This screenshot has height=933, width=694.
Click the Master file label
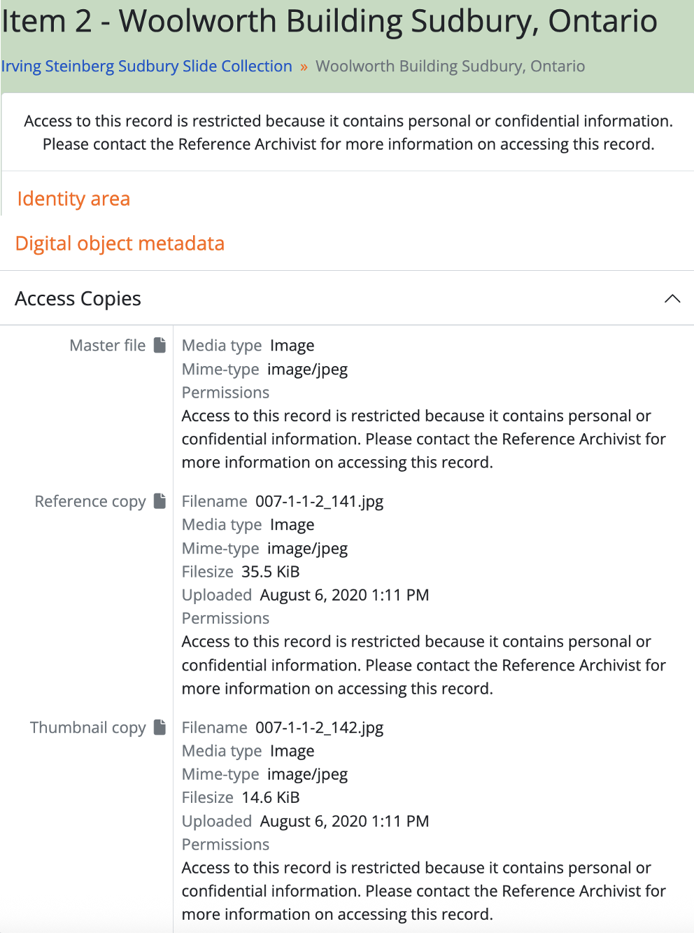107,345
